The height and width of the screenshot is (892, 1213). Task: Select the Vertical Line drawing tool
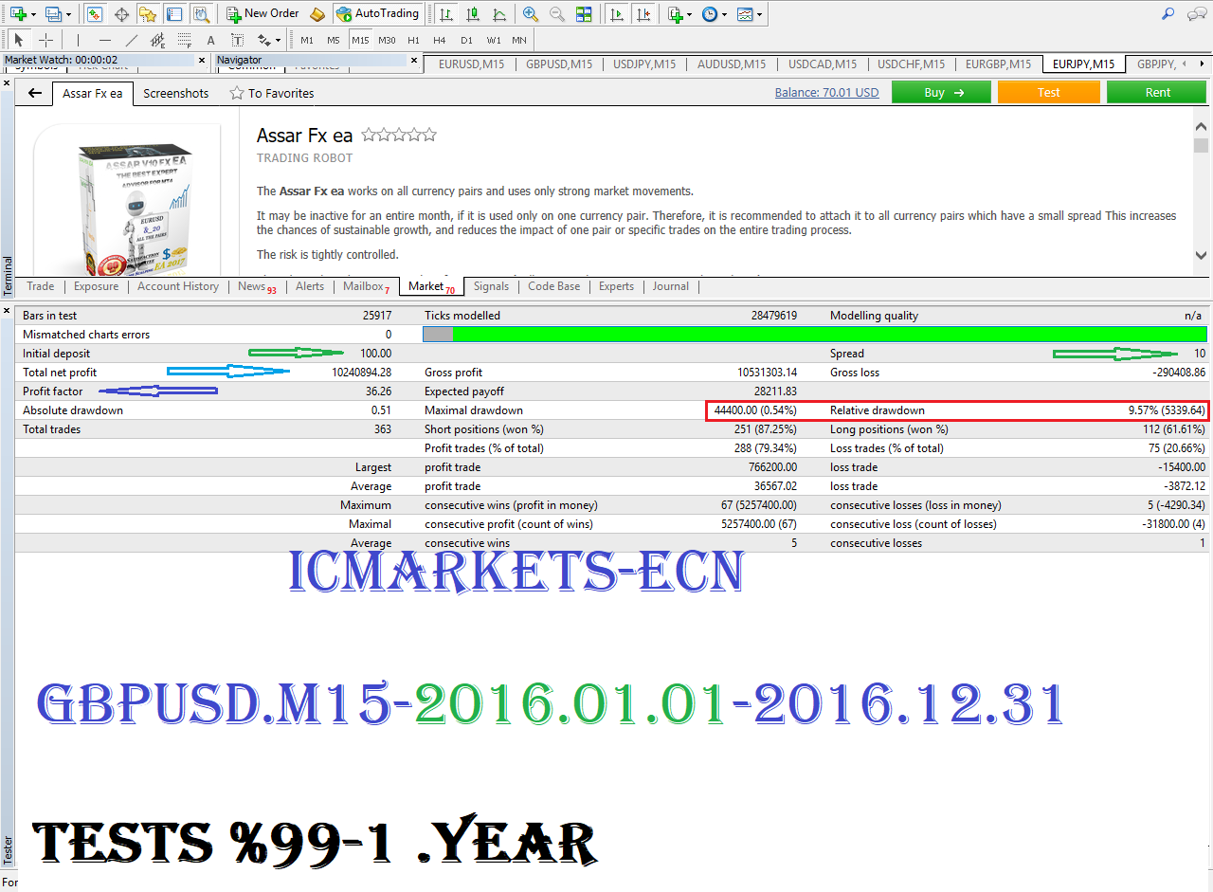pyautogui.click(x=78, y=40)
